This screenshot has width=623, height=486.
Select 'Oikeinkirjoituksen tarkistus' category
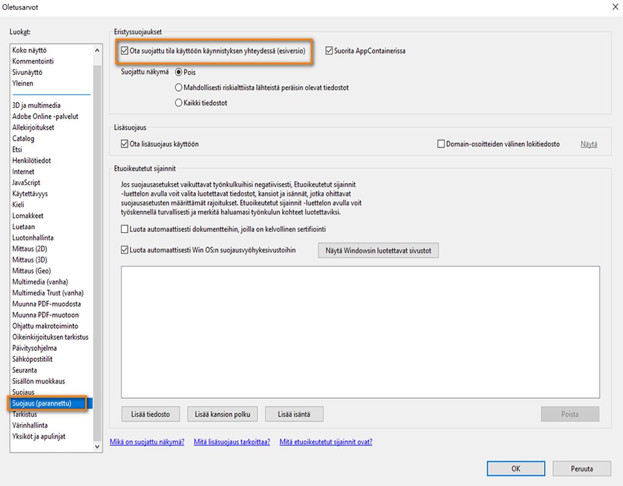click(x=52, y=337)
